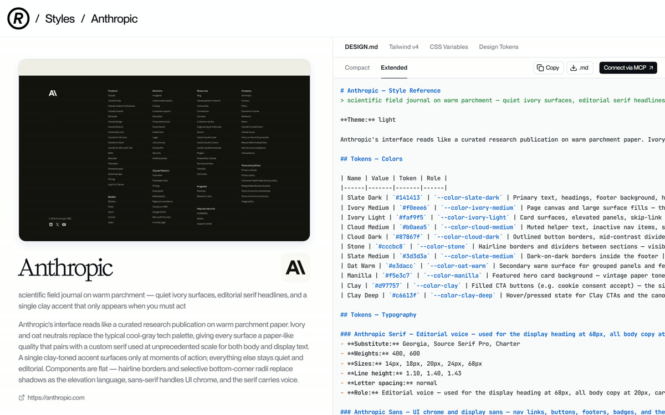Click the external link icon beside anthropic.com
The width and height of the screenshot is (665, 415).
(22, 397)
